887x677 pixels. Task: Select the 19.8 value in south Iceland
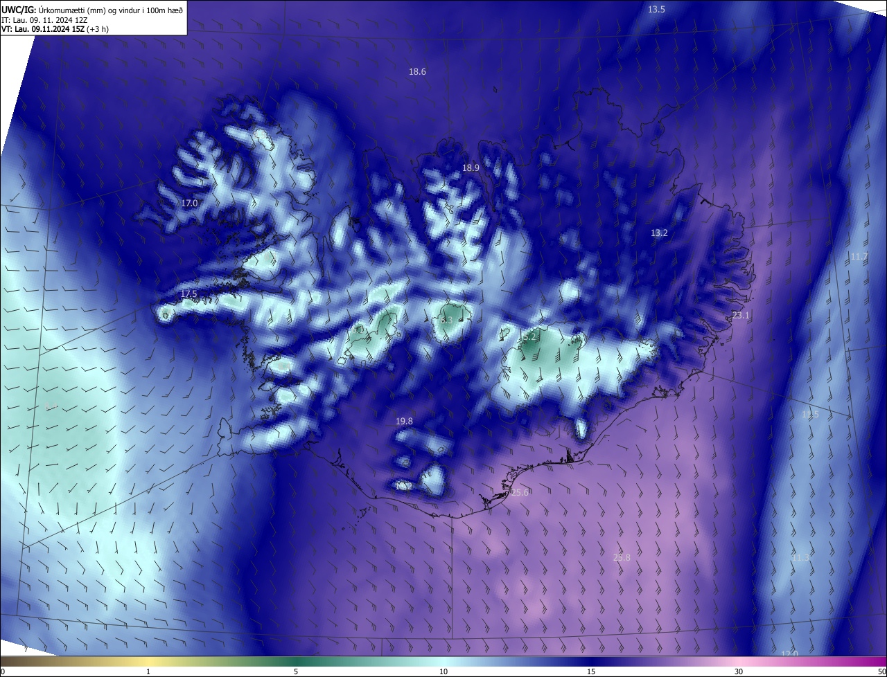point(404,422)
